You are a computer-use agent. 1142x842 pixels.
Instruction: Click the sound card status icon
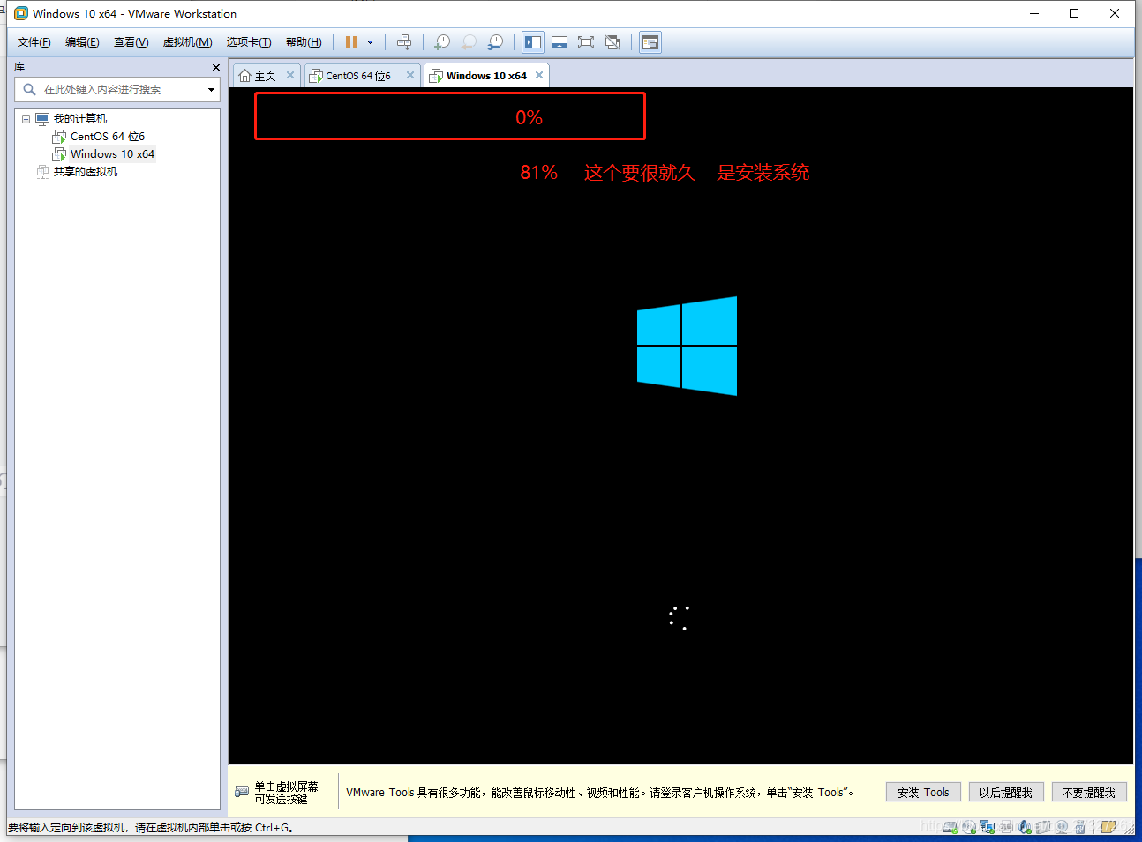1024,827
